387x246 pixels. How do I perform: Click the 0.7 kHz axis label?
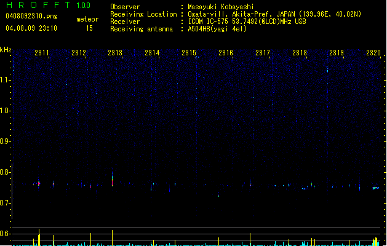[5, 203]
